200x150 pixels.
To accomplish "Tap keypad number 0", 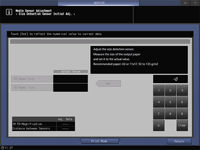I will coord(159,126).
